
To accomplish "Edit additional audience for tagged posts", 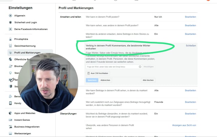I will [191, 102].
